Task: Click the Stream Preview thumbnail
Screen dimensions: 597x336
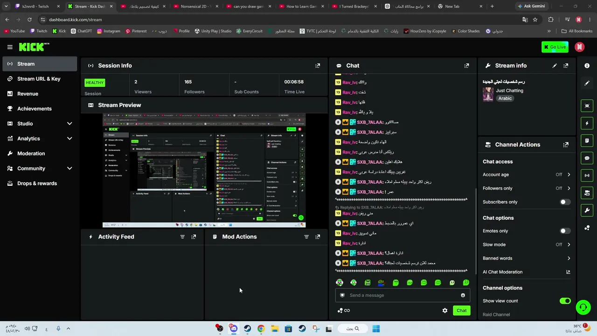Action: tap(204, 170)
